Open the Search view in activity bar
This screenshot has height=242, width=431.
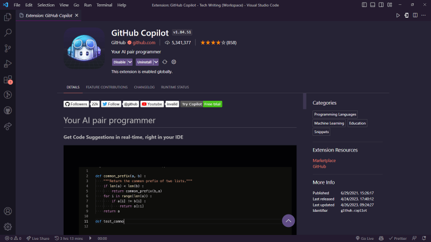8,33
